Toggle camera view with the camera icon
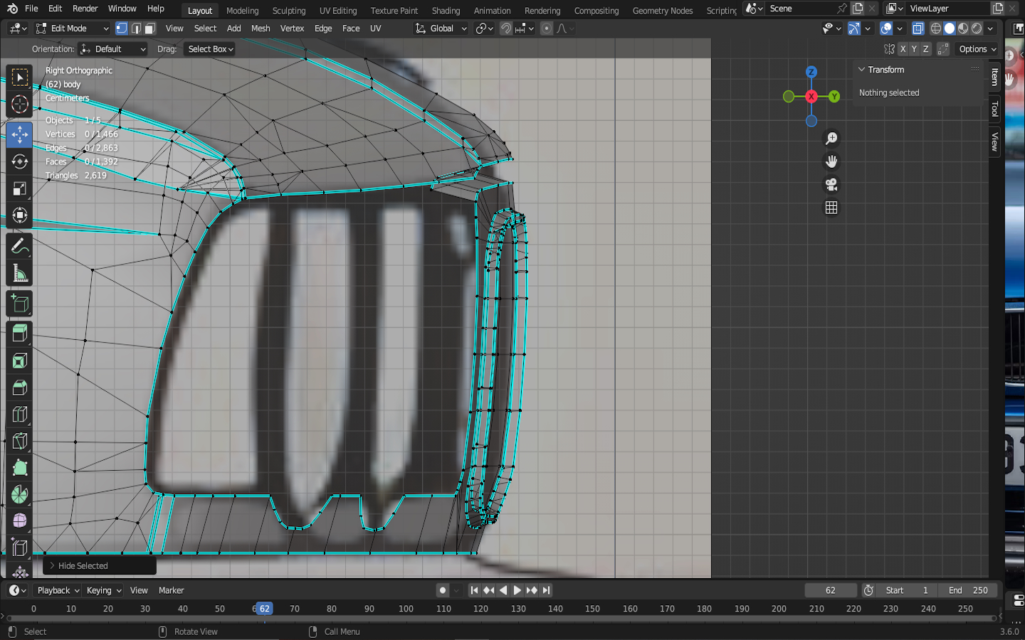The width and height of the screenshot is (1025, 640). coord(831,185)
